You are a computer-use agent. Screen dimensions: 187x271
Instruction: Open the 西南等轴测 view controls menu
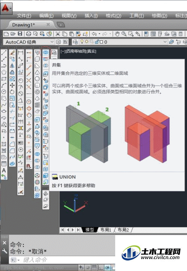tap(76, 51)
